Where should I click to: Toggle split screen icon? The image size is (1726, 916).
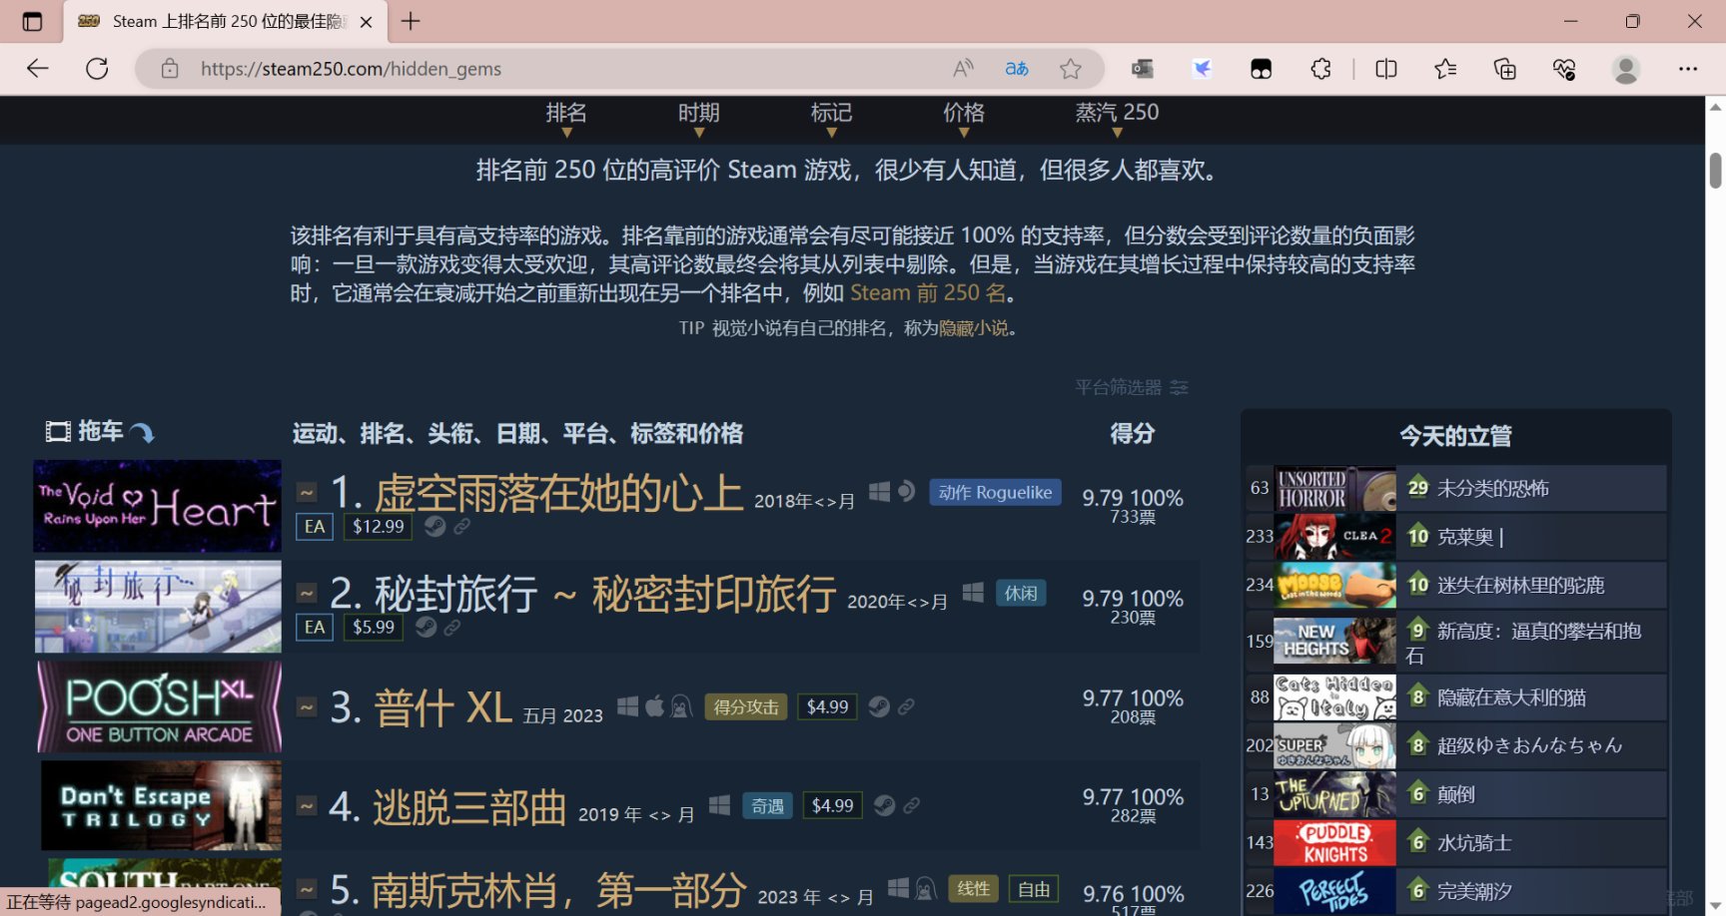1386,69
